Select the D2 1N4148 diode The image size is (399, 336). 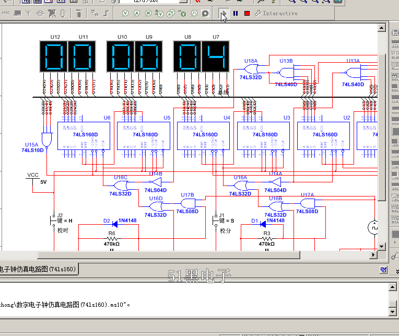point(115,224)
